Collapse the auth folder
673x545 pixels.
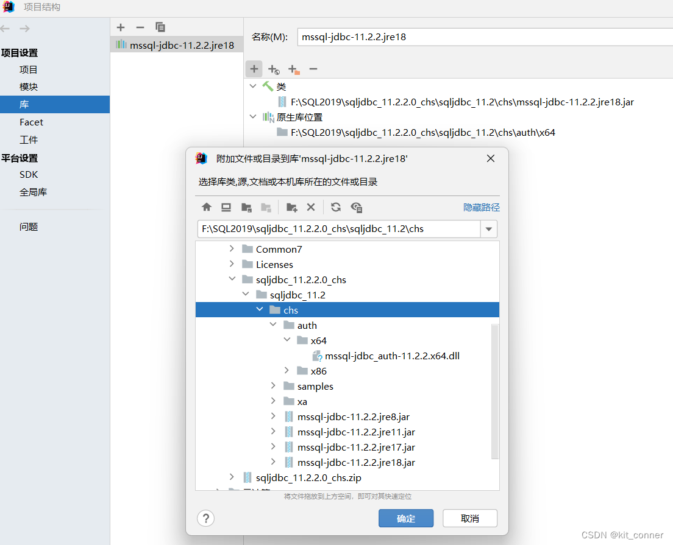(x=273, y=325)
